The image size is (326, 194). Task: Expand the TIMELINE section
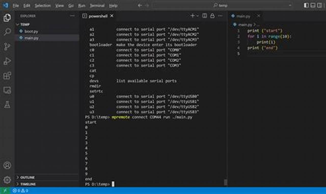(47, 184)
